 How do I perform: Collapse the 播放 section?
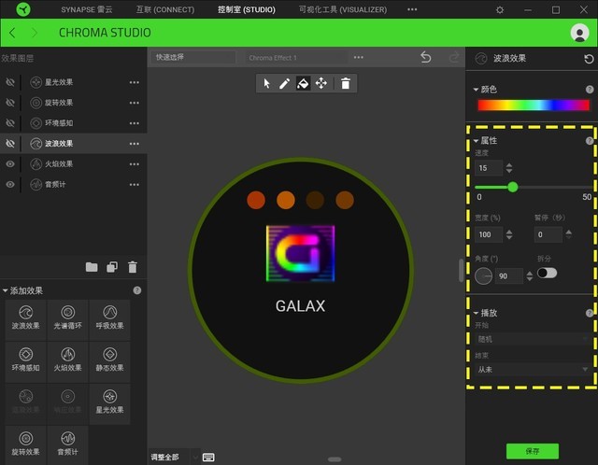pyautogui.click(x=476, y=313)
